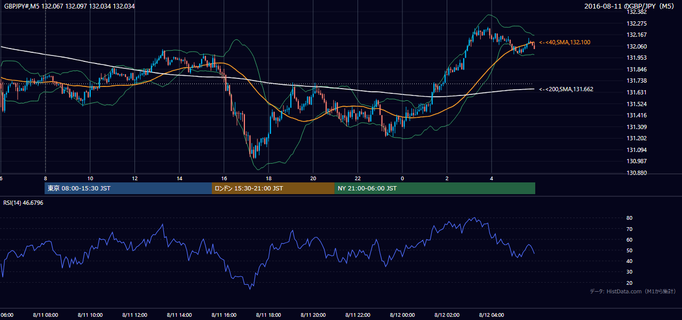Click the 8/12 00:00 time label
The width and height of the screenshot is (682, 320).
(x=402, y=315)
